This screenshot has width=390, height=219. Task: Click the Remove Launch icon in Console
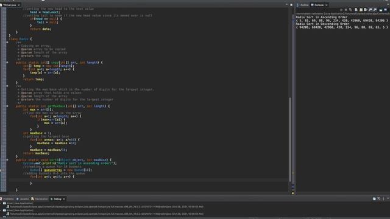pos(346,10)
